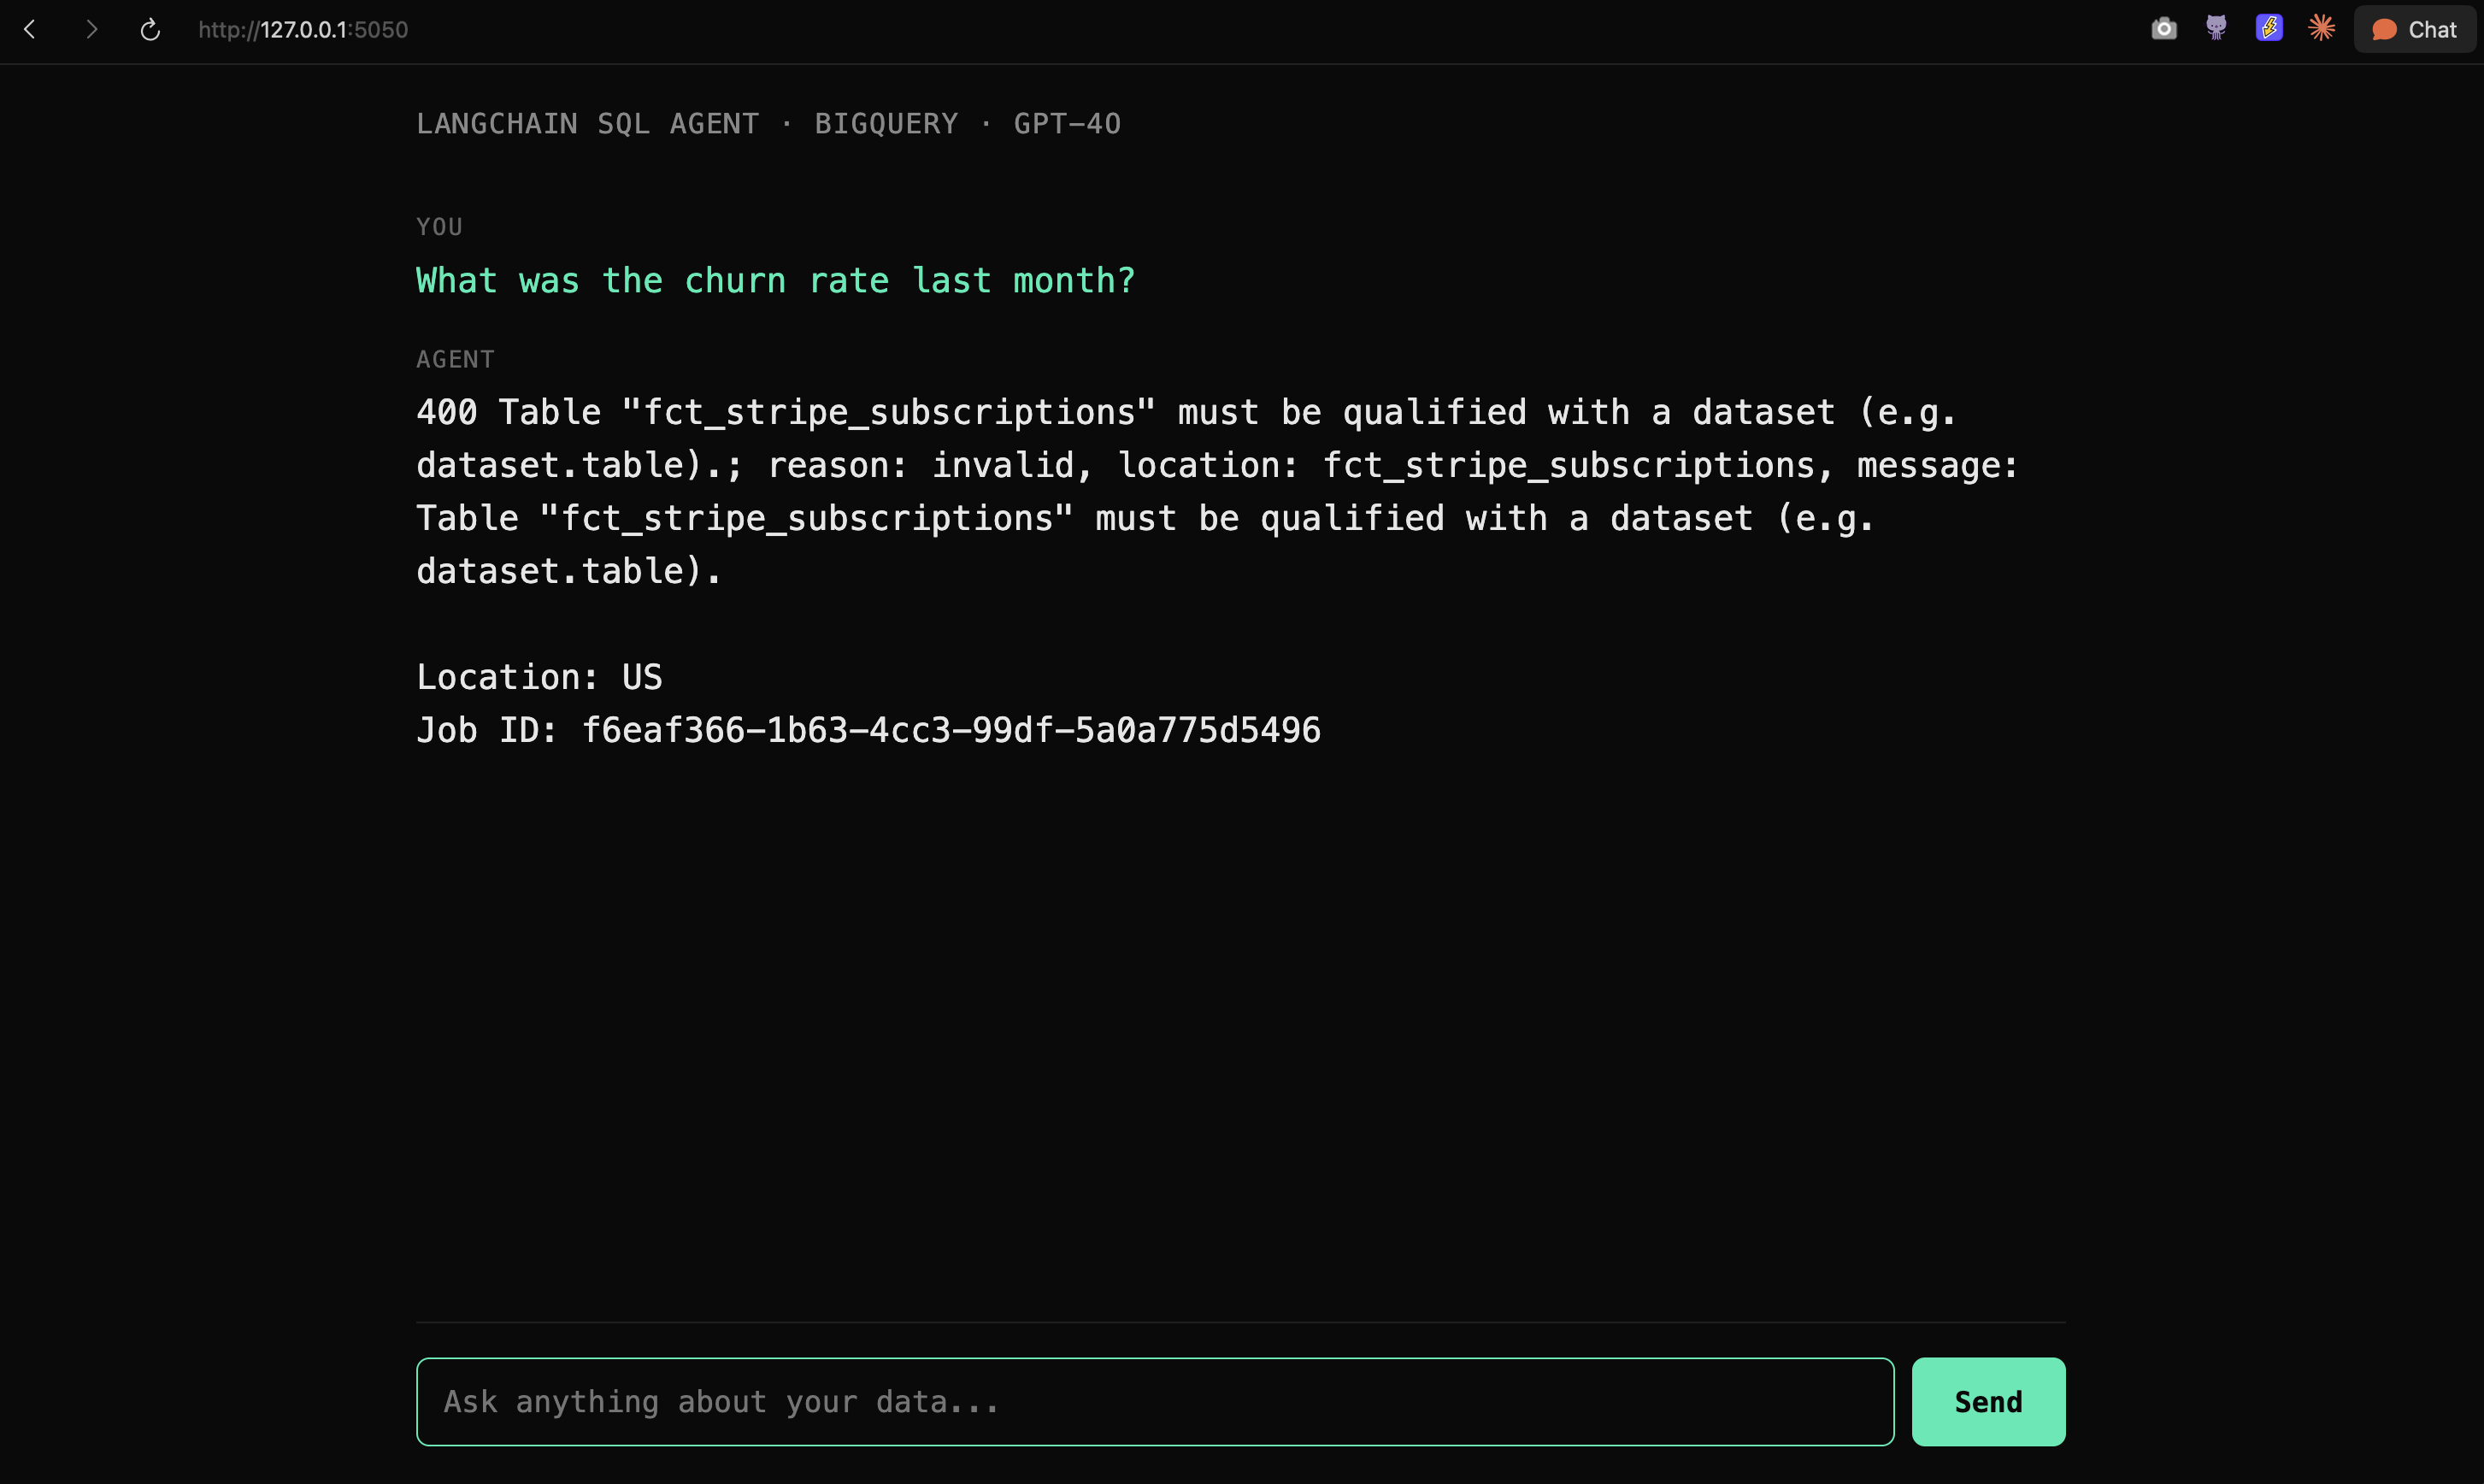Click the AGENT label above the response
2484x1484 pixels.
(x=455, y=359)
